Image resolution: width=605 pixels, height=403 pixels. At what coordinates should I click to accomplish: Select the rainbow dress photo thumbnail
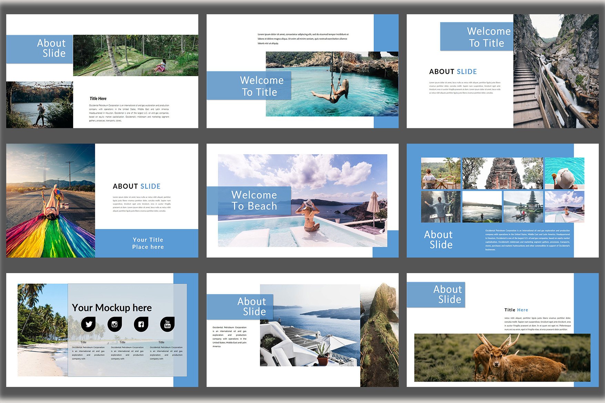[x=50, y=201]
